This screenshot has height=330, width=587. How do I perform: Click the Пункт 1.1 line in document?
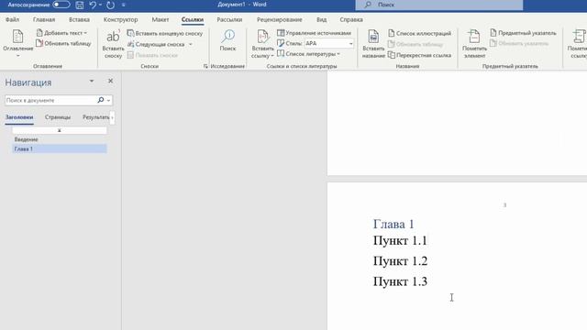click(400, 240)
